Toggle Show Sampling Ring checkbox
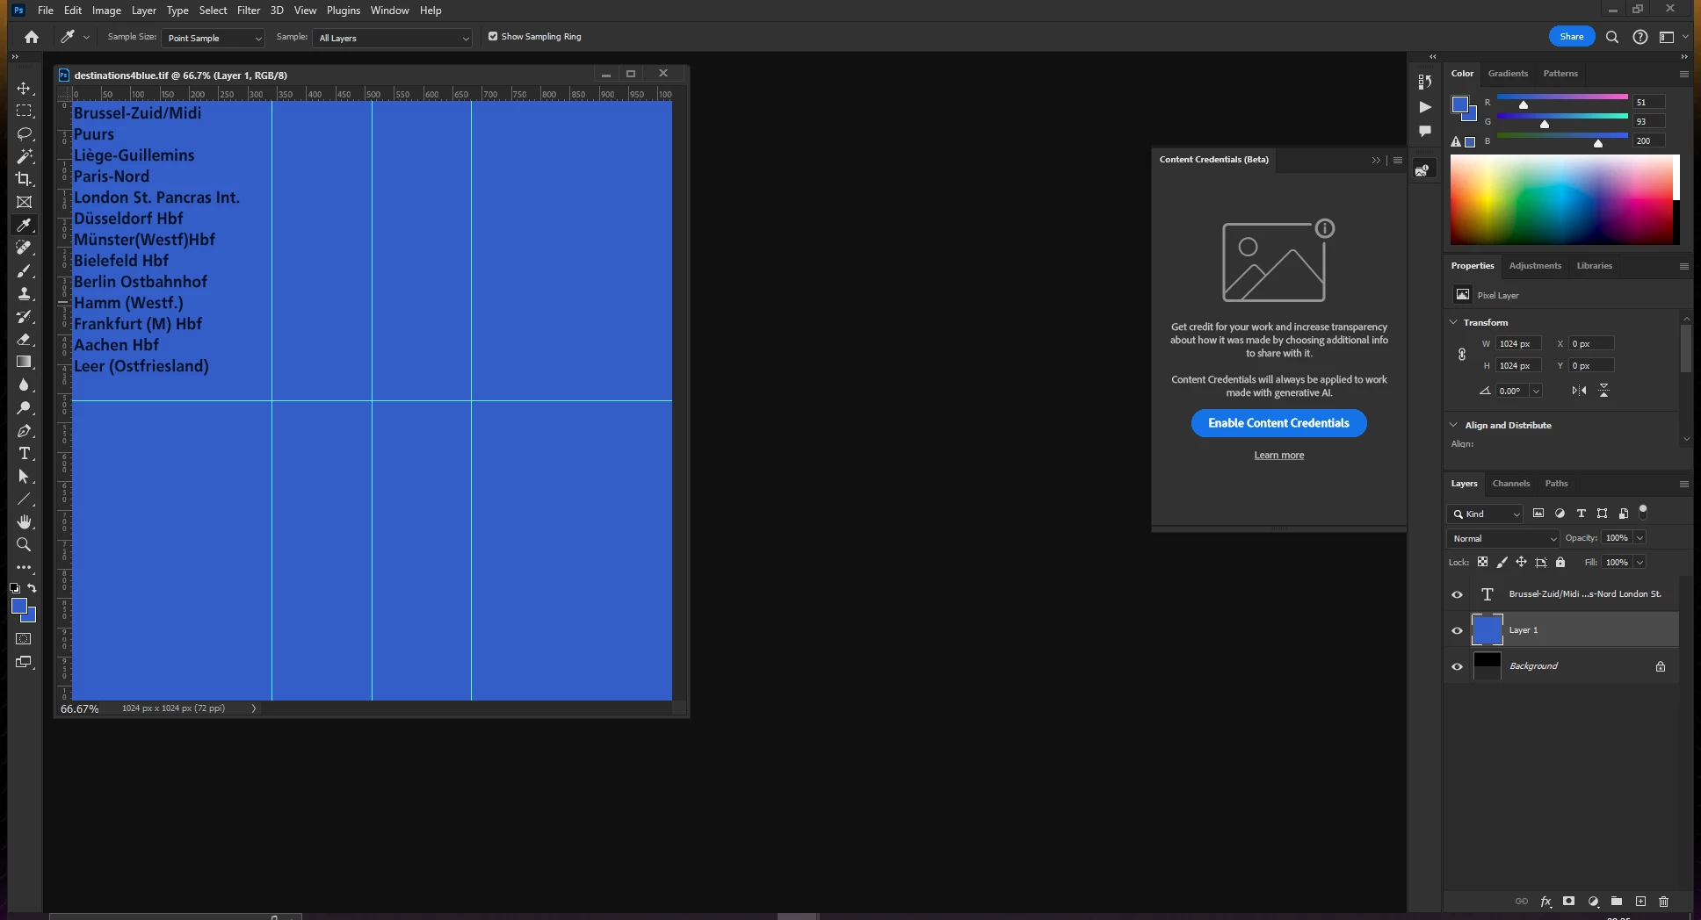The width and height of the screenshot is (1701, 920). coord(493,37)
